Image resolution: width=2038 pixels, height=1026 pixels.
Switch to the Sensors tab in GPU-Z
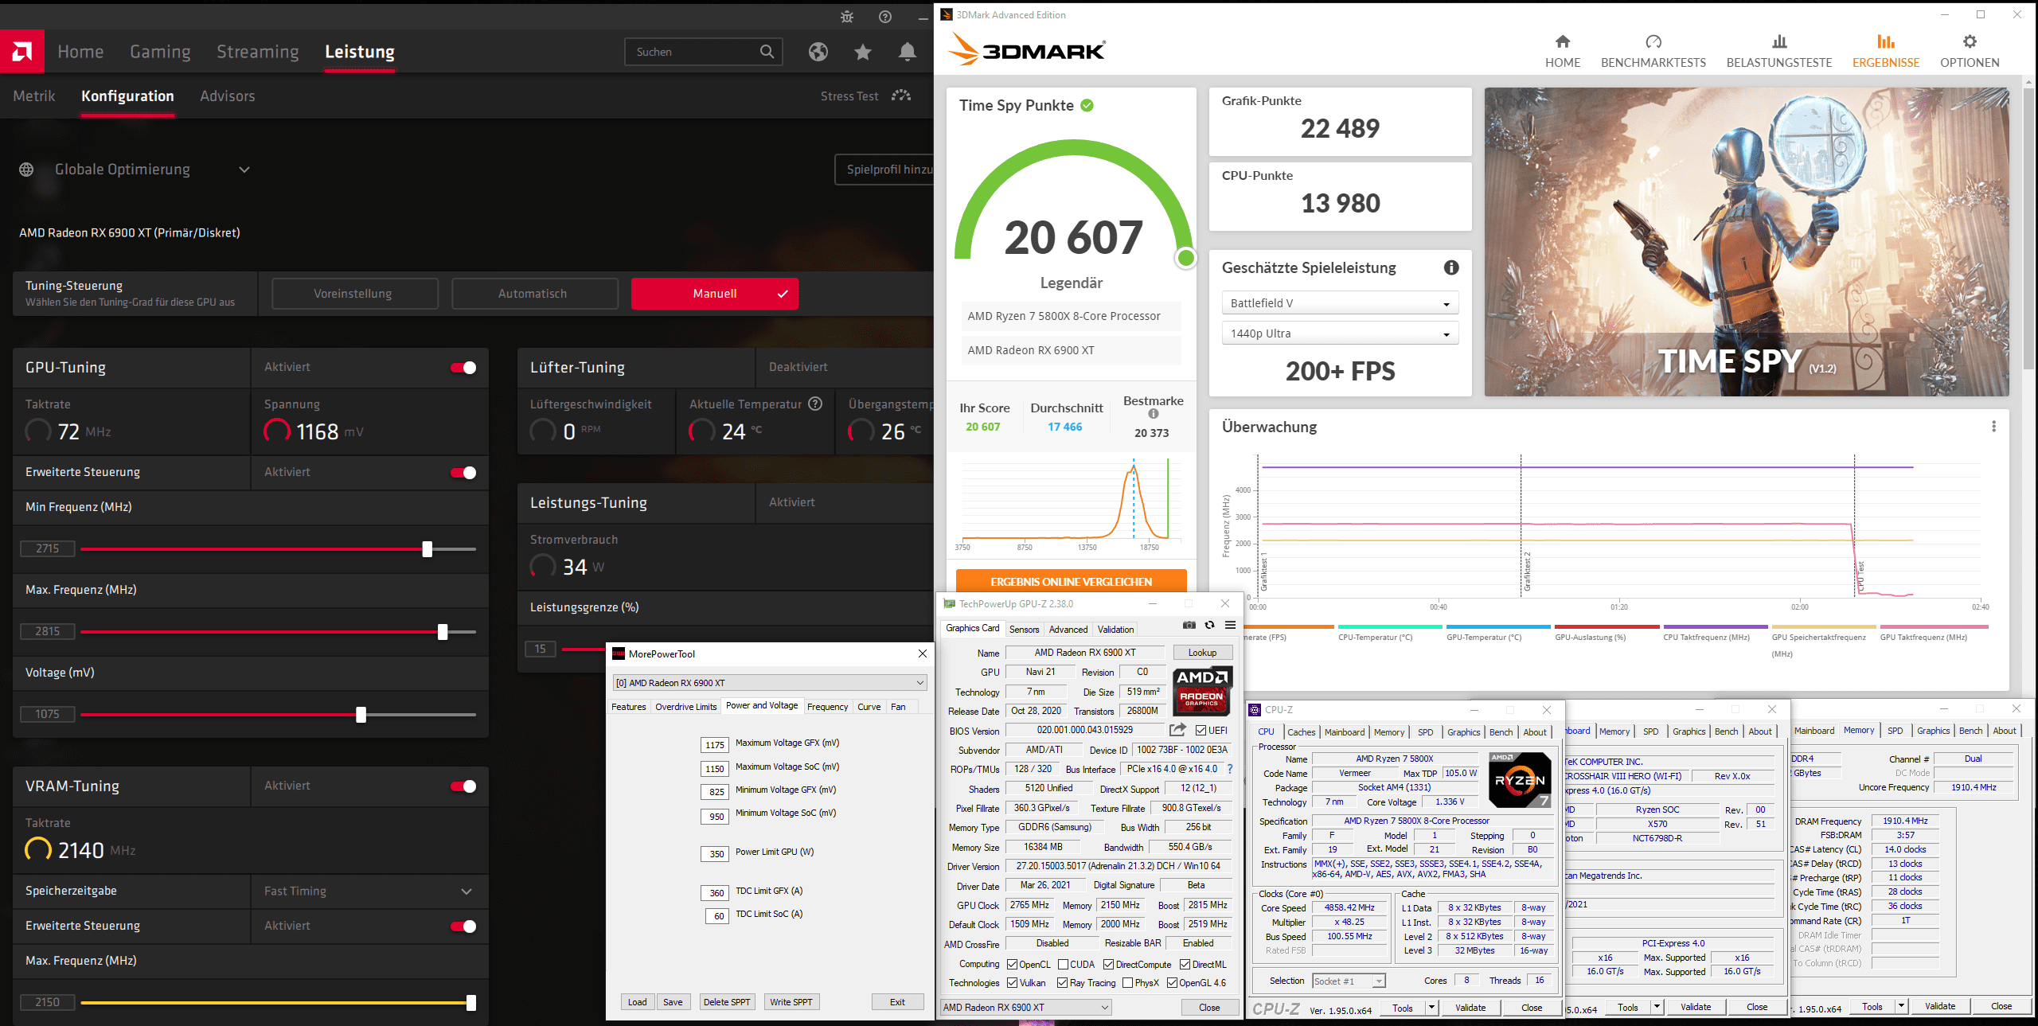point(1024,630)
